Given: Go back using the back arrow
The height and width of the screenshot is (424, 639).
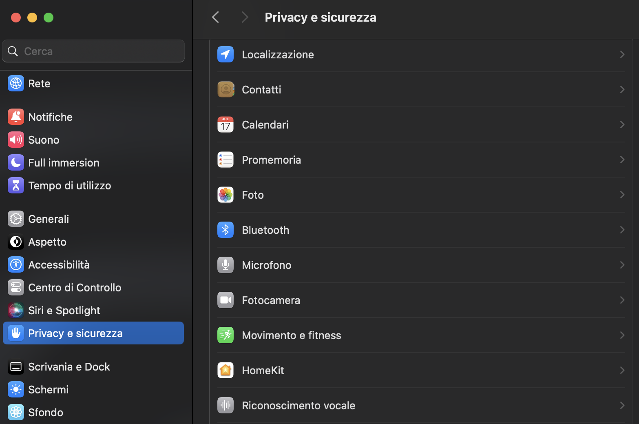Looking at the screenshot, I should pos(215,17).
